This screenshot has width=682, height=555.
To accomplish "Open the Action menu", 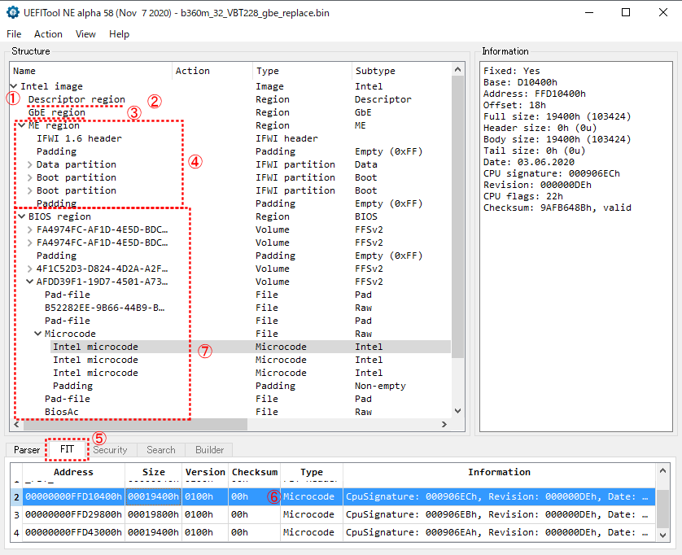I will (x=48, y=34).
